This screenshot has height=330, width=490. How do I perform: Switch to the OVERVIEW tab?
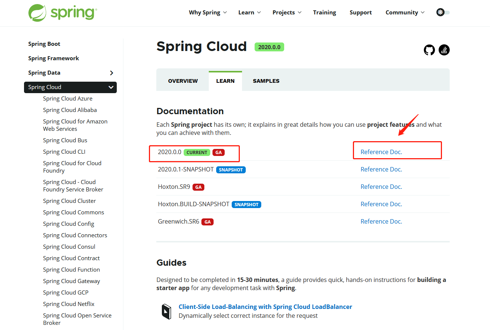coord(183,80)
